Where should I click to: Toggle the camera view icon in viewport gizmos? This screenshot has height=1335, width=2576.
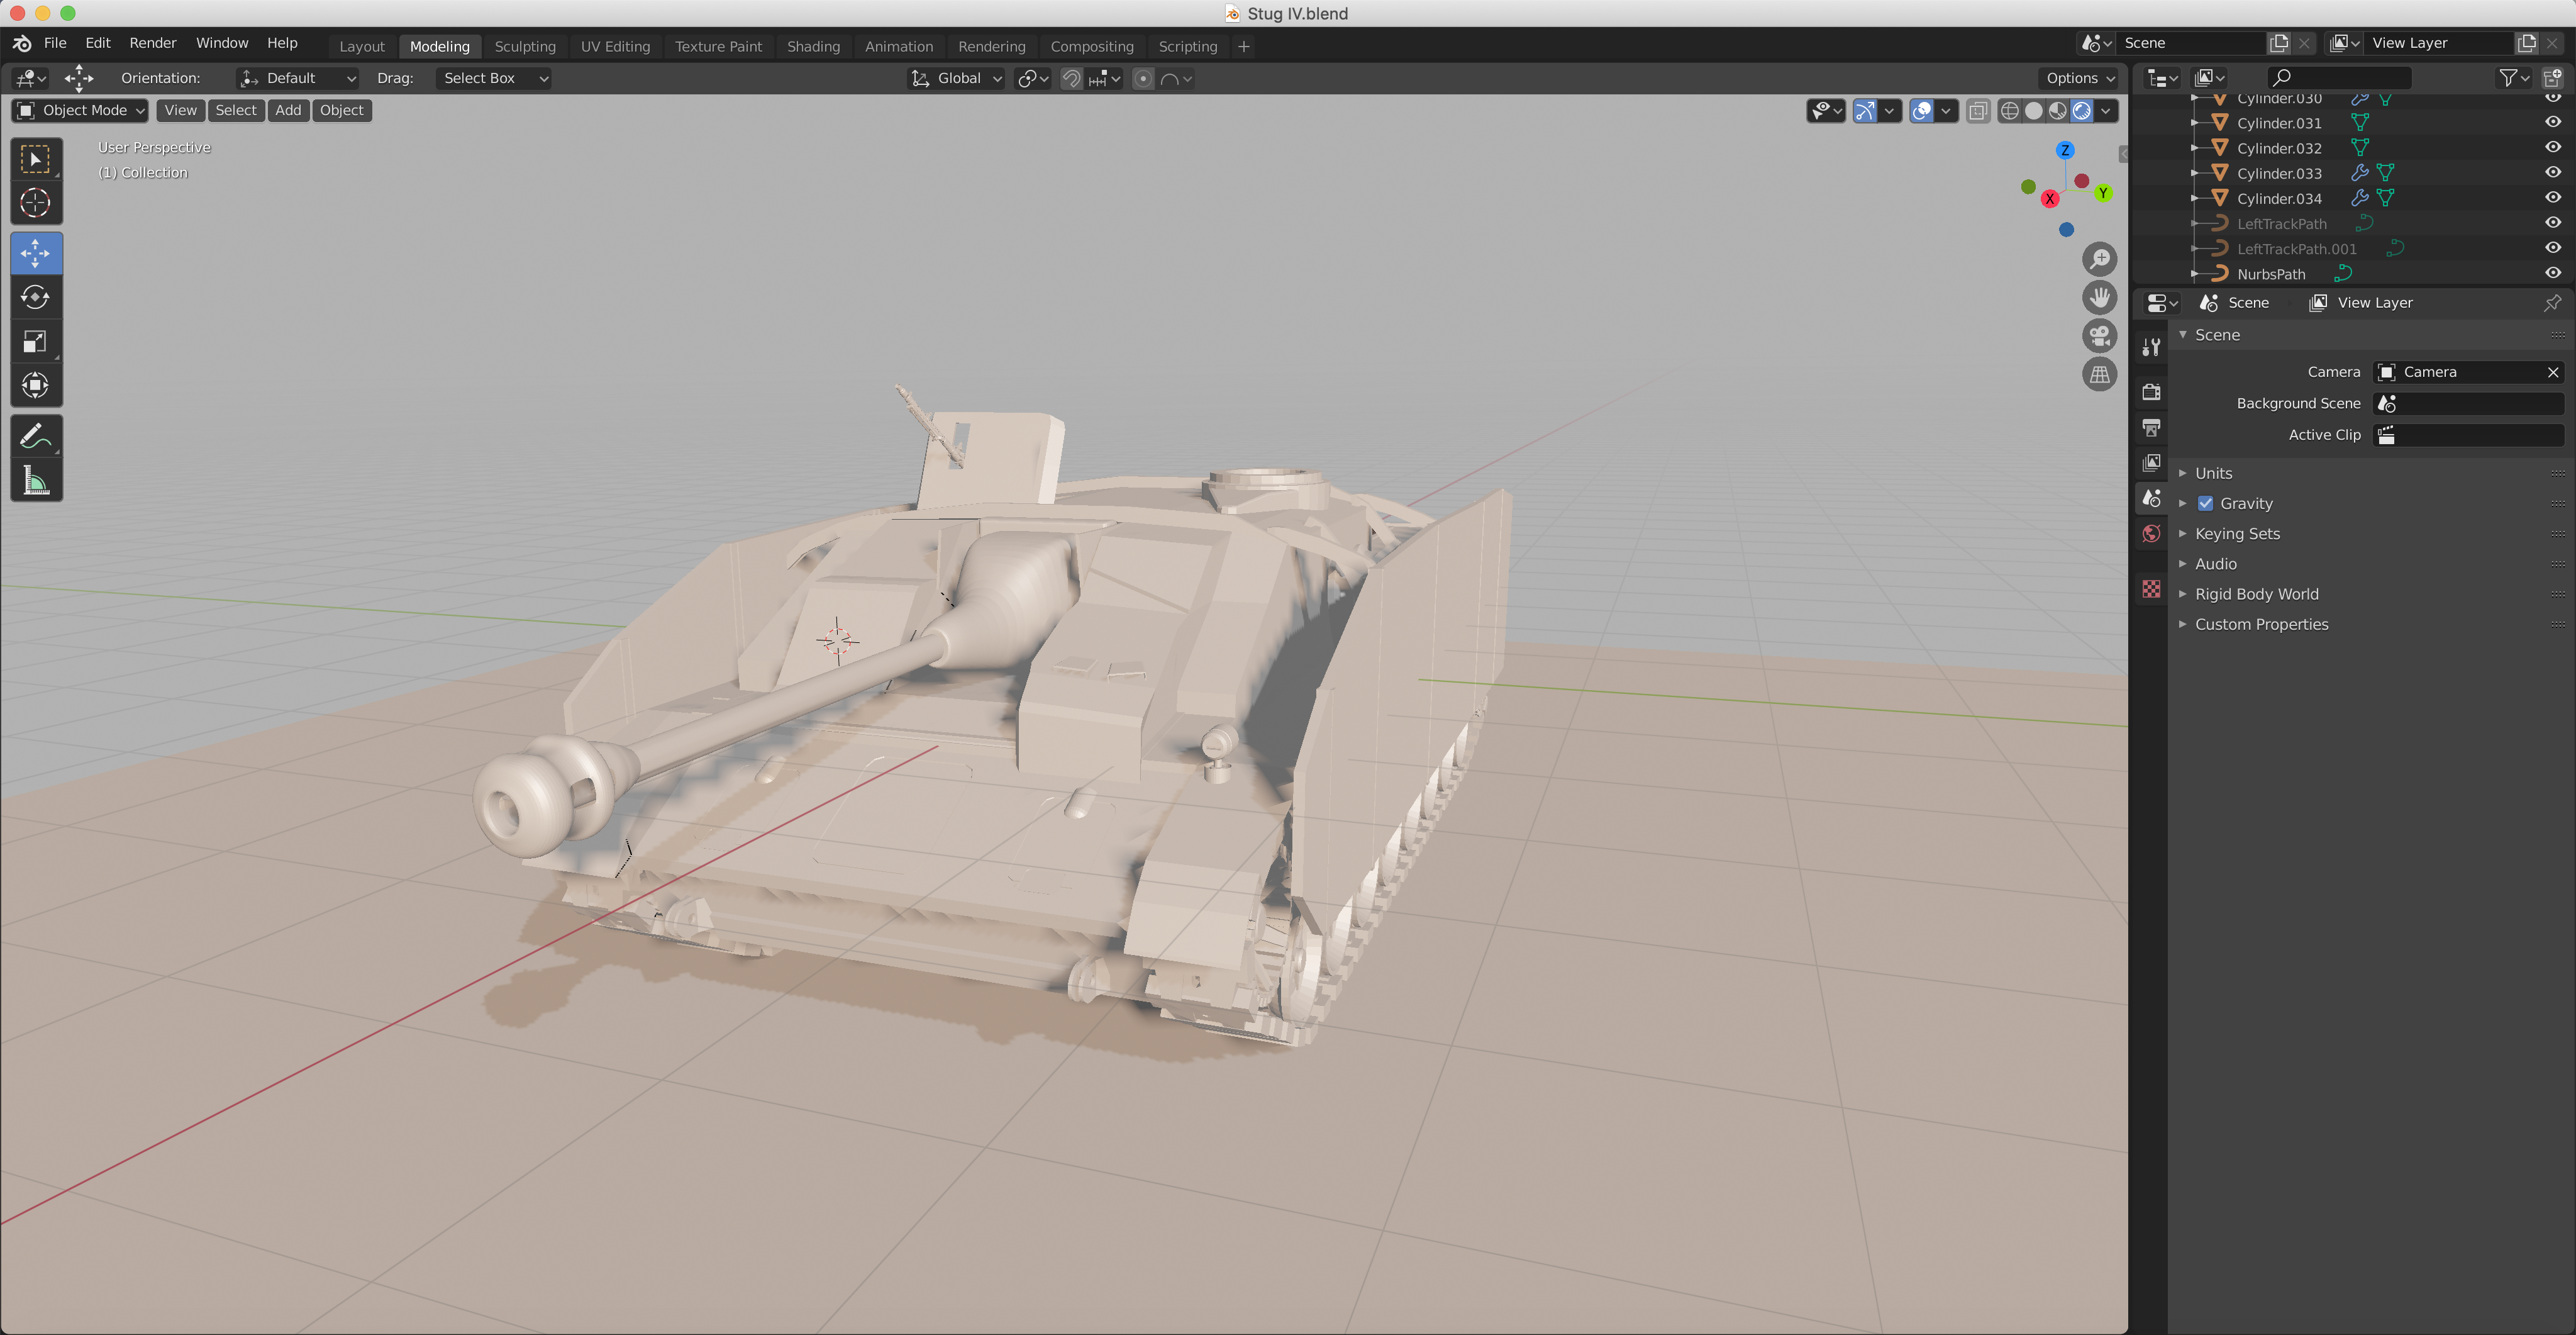click(x=2099, y=335)
